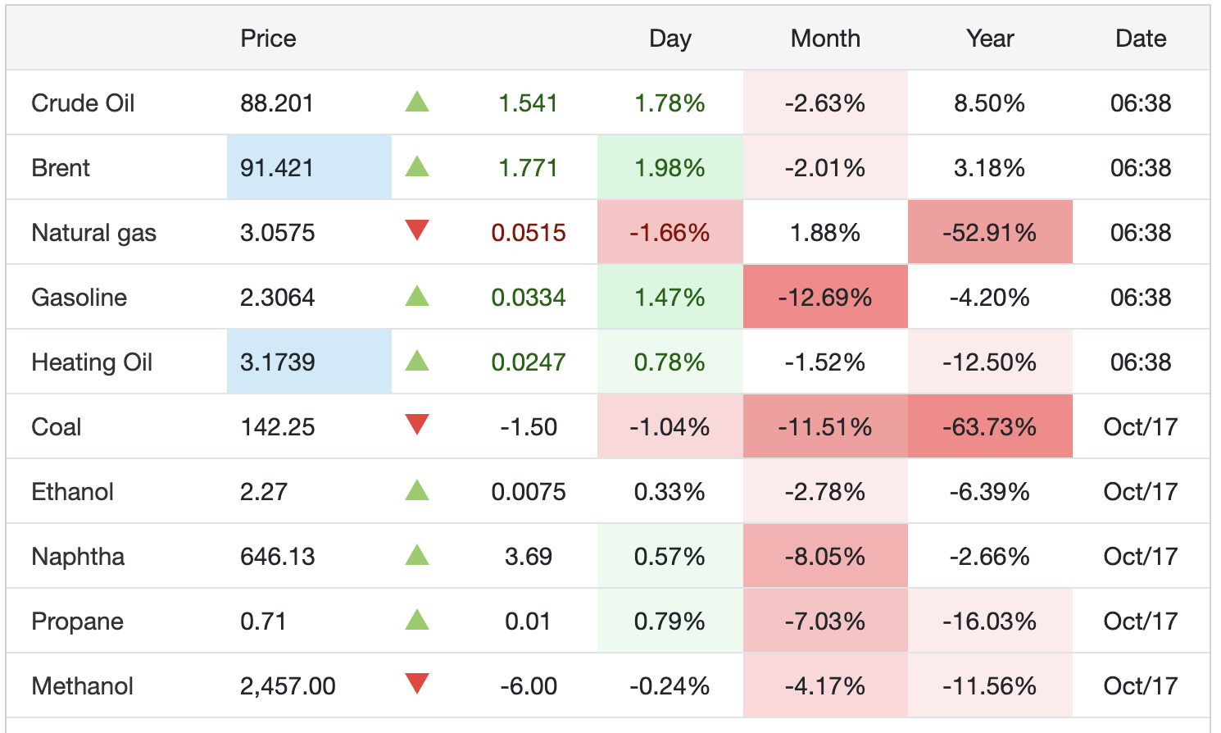The width and height of the screenshot is (1221, 733).
Task: Click Propane year change -16.03%
Action: point(990,621)
